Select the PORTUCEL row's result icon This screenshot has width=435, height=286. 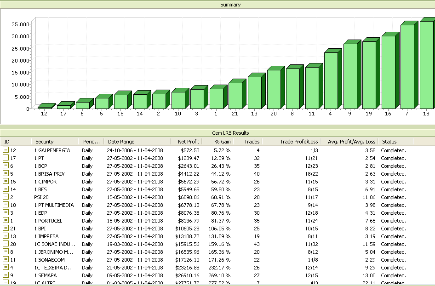click(6, 220)
